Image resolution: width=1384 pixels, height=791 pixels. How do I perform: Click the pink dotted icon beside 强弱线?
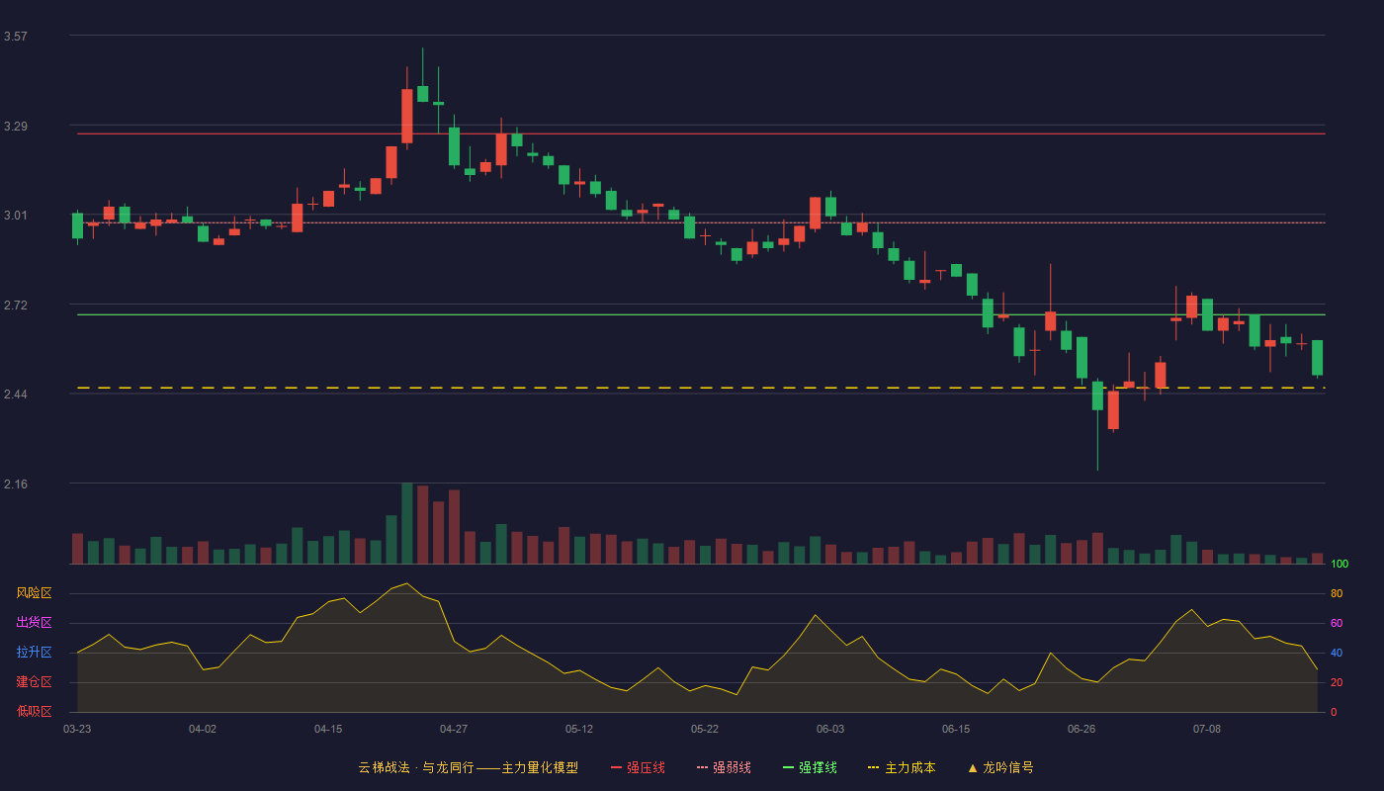tap(702, 767)
